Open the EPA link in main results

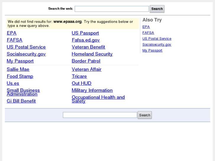click(x=12, y=33)
